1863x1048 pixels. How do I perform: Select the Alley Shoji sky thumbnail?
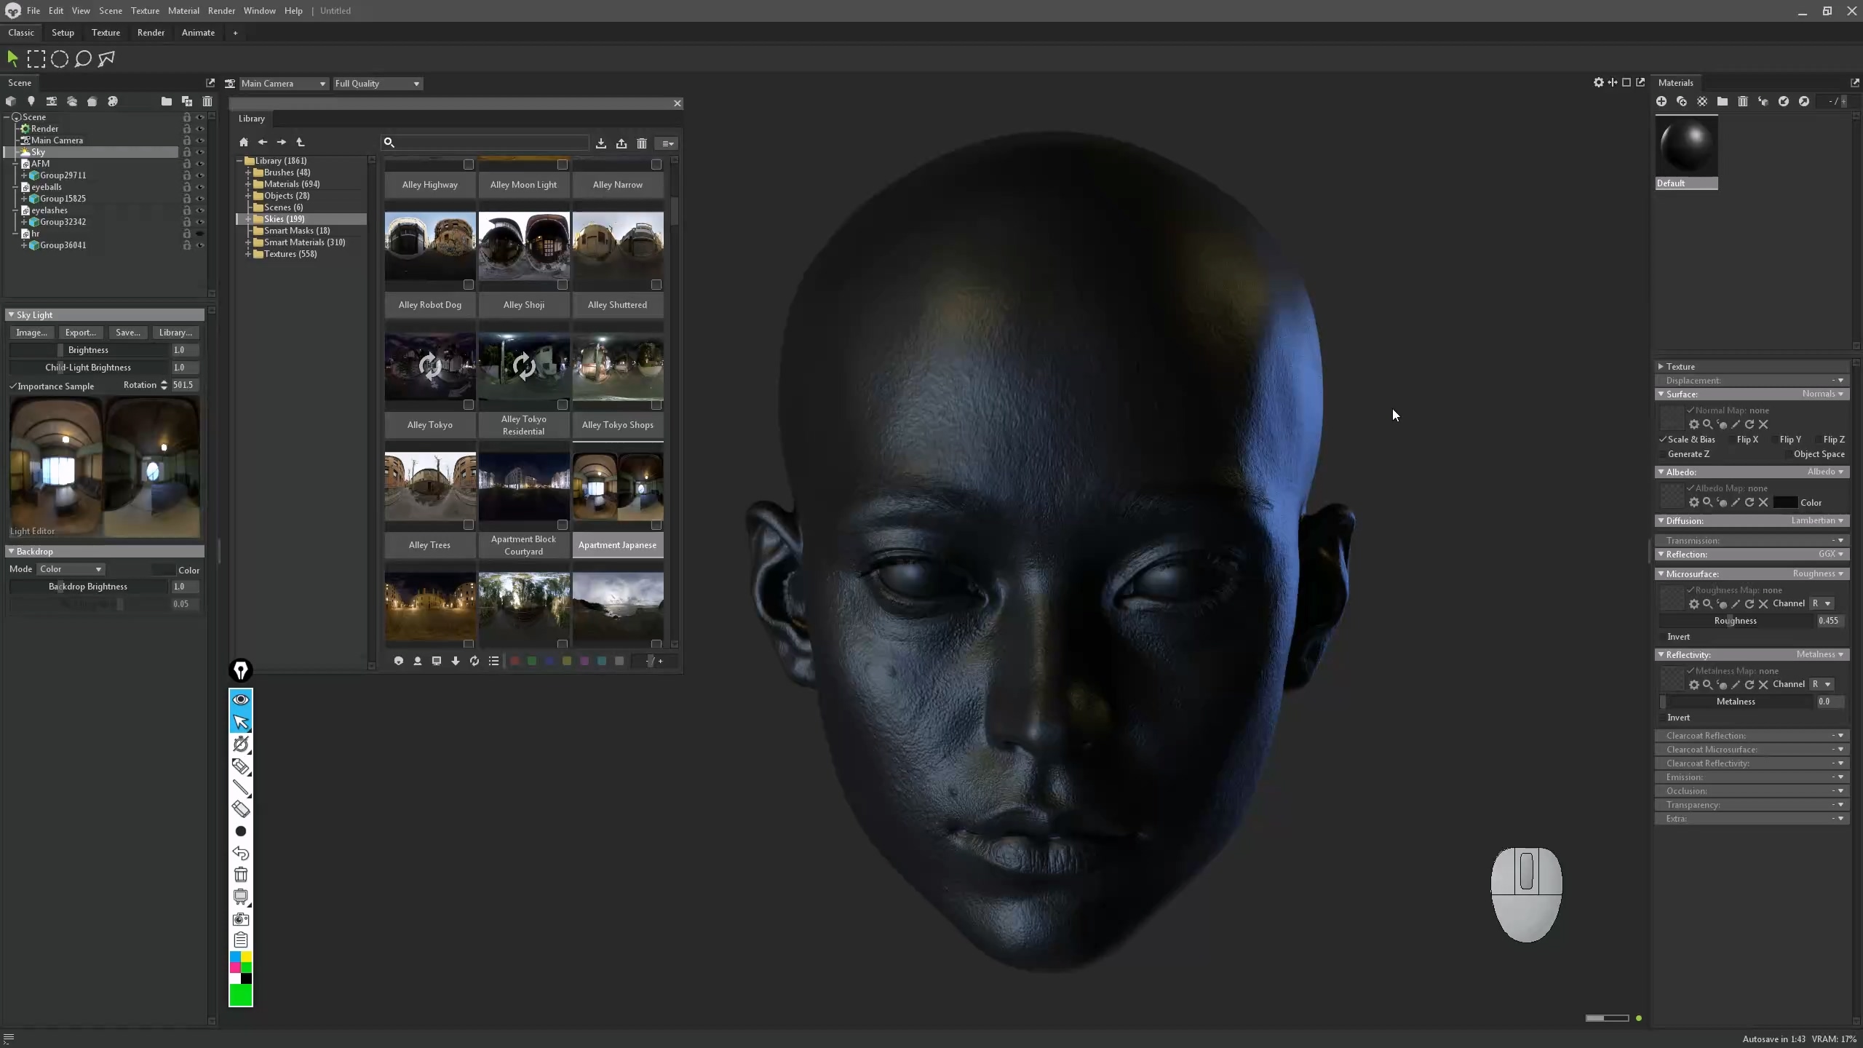(x=524, y=247)
